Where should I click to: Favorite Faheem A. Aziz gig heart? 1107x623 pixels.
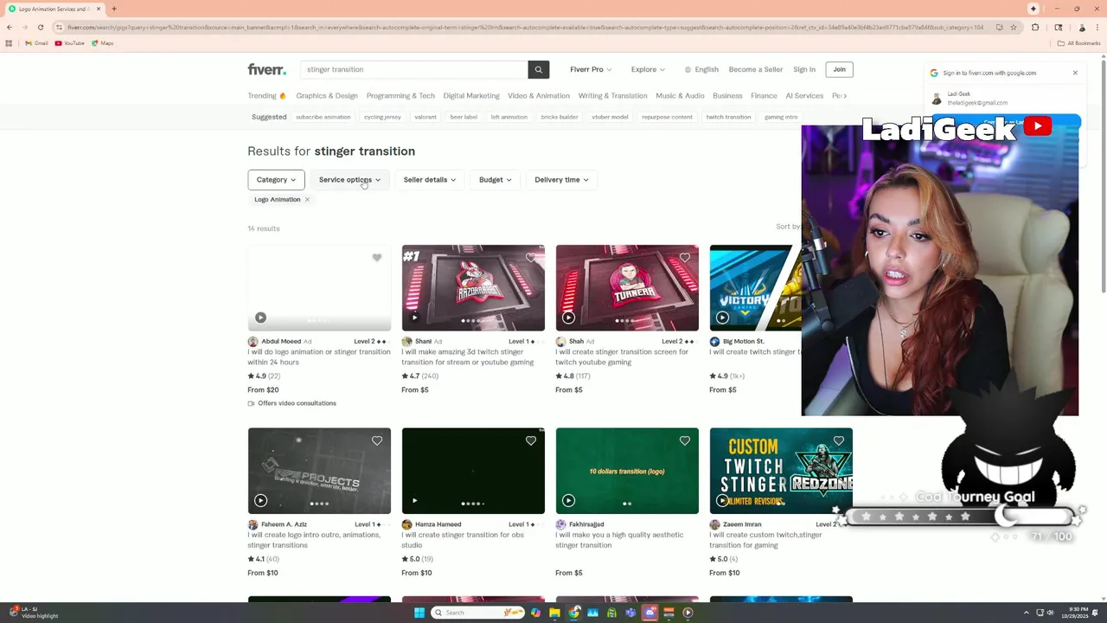click(377, 441)
